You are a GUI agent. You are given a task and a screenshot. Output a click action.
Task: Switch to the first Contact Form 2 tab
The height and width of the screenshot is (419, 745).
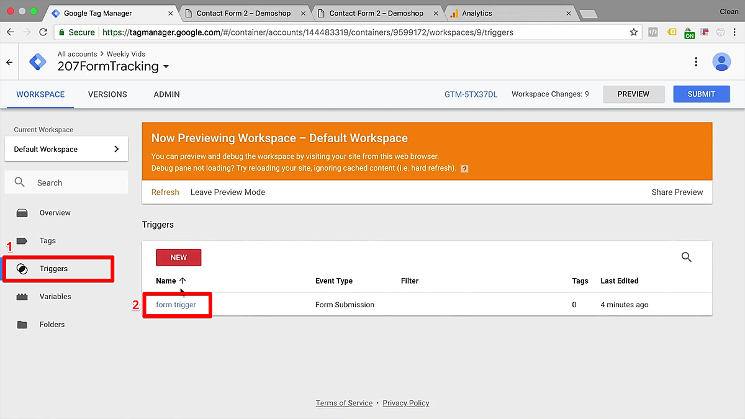point(243,13)
